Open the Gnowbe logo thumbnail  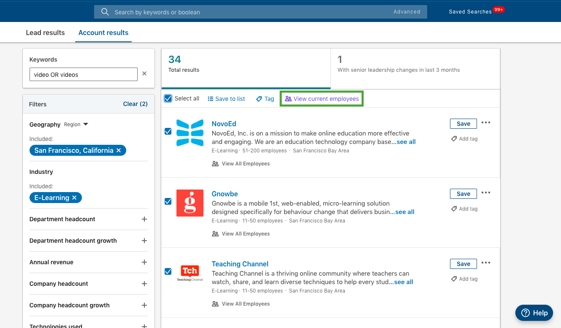tap(190, 203)
